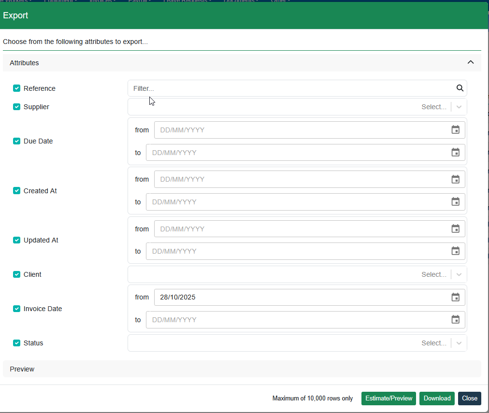Open the calendar icon beside Updated At to field
This screenshot has height=413, width=489.
tap(455, 251)
